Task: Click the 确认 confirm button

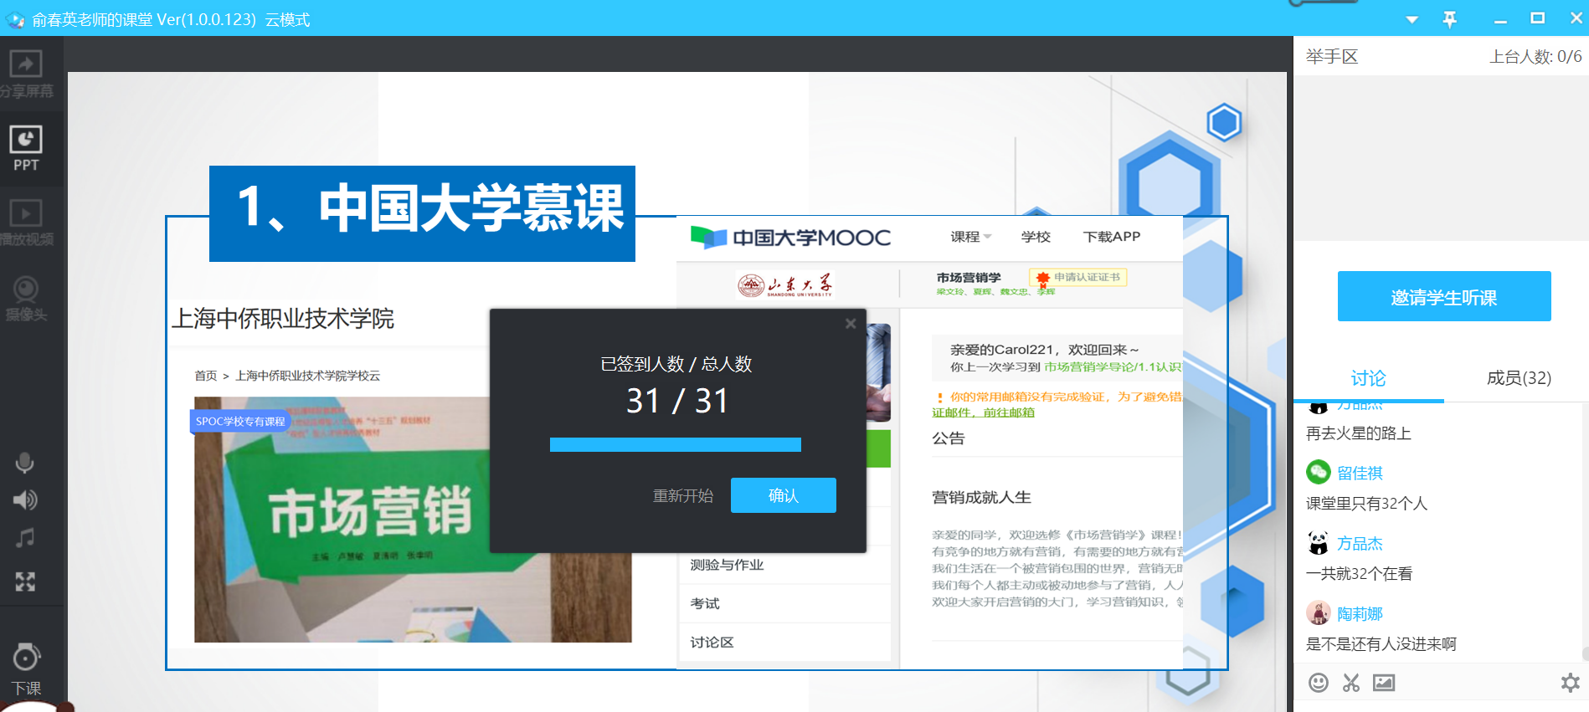Action: pos(783,495)
